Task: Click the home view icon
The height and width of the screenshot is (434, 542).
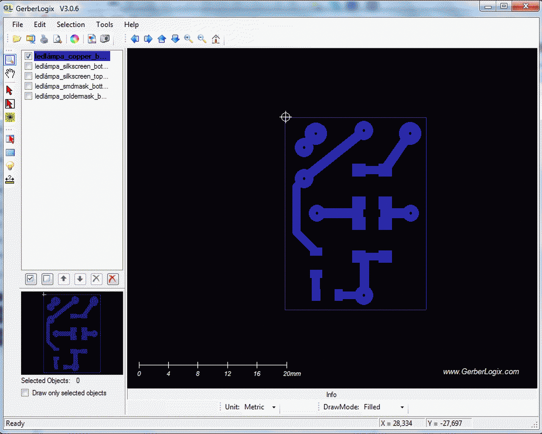Action: (x=216, y=39)
